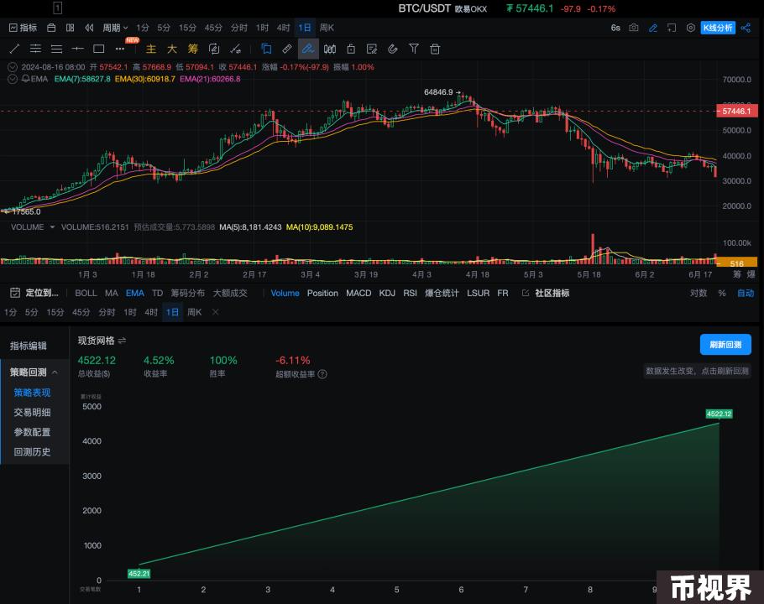Expand the 周期 period dropdown
The width and height of the screenshot is (764, 604).
[115, 28]
